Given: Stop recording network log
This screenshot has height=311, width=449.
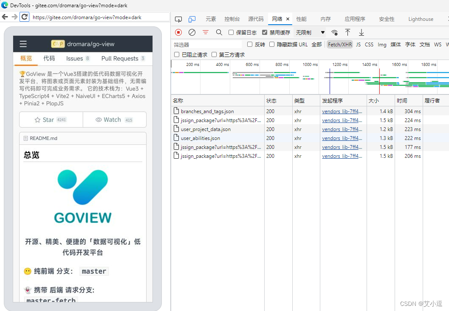Looking at the screenshot, I should click(178, 32).
